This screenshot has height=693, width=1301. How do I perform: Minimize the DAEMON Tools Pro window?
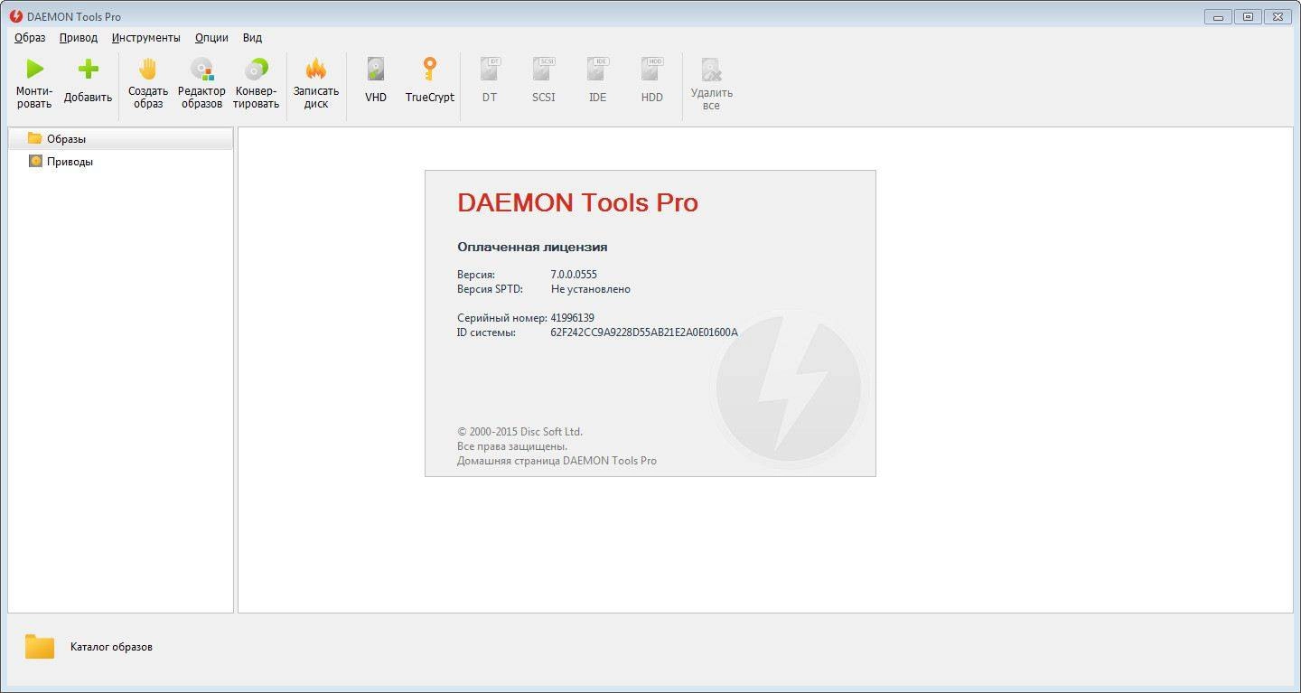point(1218,16)
